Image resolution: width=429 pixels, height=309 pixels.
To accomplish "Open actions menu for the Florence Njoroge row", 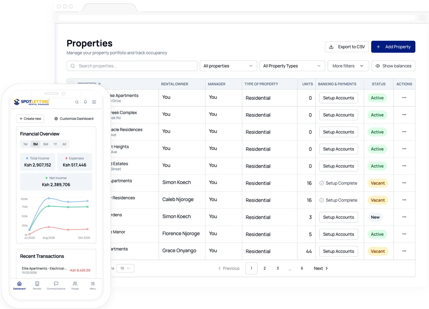I will point(404,234).
